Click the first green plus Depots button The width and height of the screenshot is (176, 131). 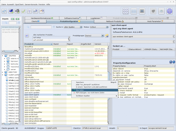coord(13,19)
